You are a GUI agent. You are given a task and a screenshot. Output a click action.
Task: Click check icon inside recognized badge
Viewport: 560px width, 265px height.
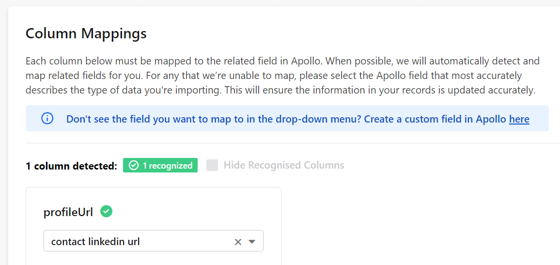click(134, 165)
